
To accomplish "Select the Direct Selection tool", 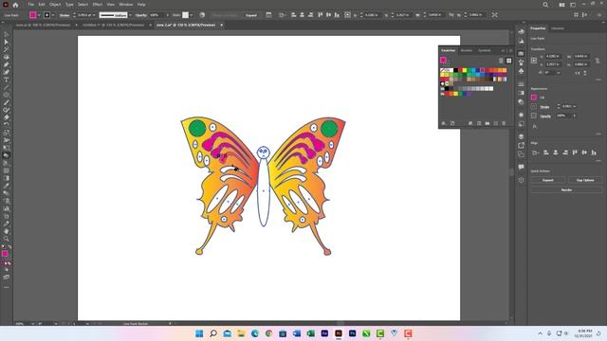I will (x=7, y=42).
